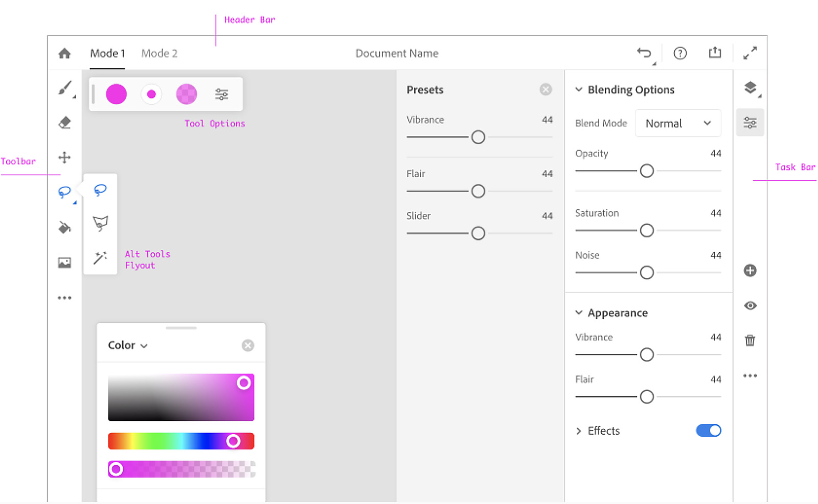Open tool options settings sliders icon
The image size is (818, 504).
pos(221,94)
